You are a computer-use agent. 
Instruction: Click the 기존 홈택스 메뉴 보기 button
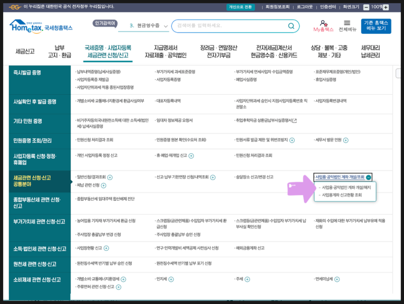376,26
